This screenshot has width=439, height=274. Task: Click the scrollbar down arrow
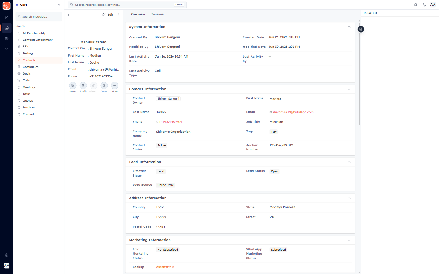click(359, 272)
